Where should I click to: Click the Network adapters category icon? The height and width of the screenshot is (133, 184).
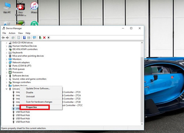(x=10, y=62)
